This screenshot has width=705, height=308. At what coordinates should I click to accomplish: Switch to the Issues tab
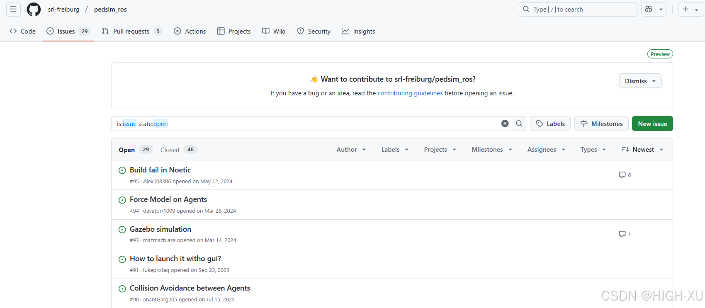[x=68, y=31]
